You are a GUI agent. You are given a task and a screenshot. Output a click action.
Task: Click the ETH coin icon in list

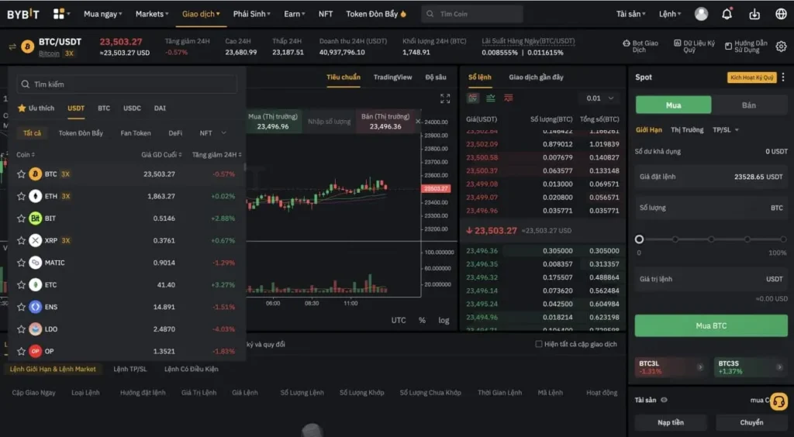coord(36,196)
